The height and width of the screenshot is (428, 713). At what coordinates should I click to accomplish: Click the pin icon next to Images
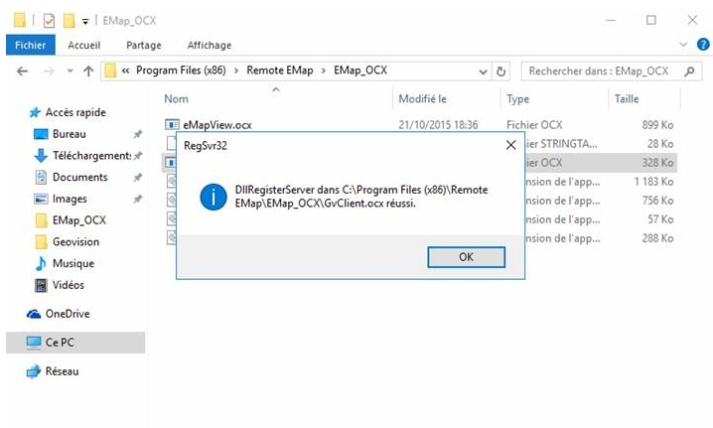click(x=137, y=199)
